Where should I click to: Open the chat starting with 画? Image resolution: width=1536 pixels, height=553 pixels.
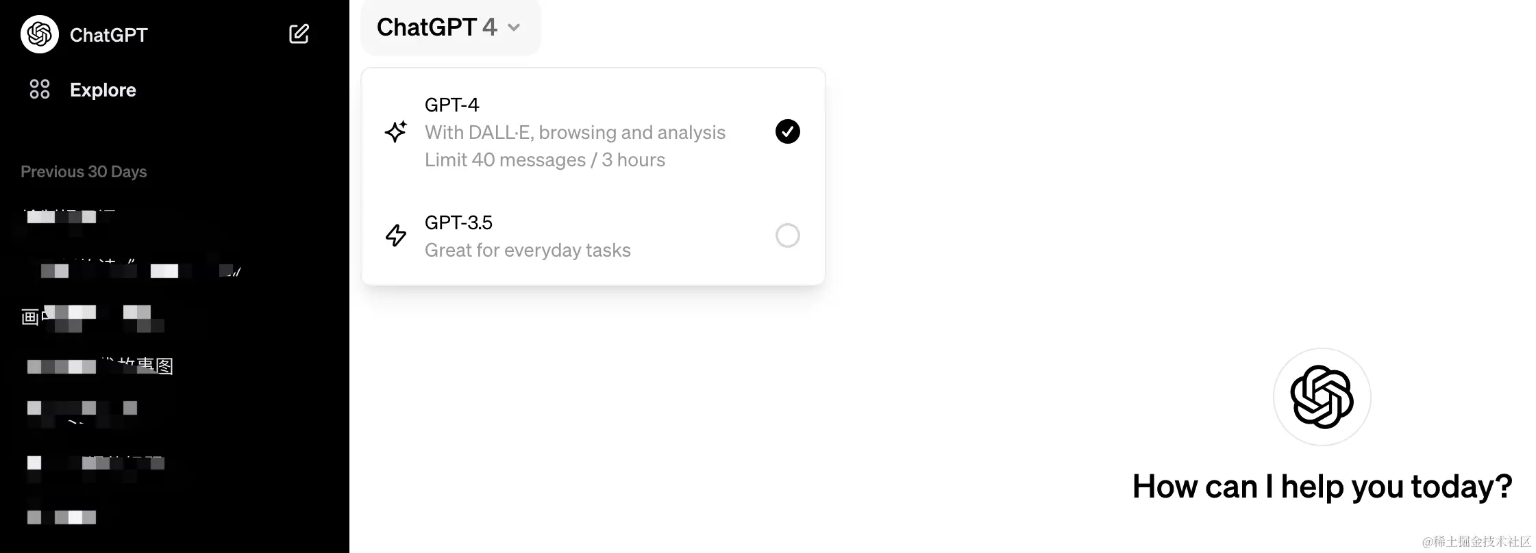pyautogui.click(x=92, y=317)
